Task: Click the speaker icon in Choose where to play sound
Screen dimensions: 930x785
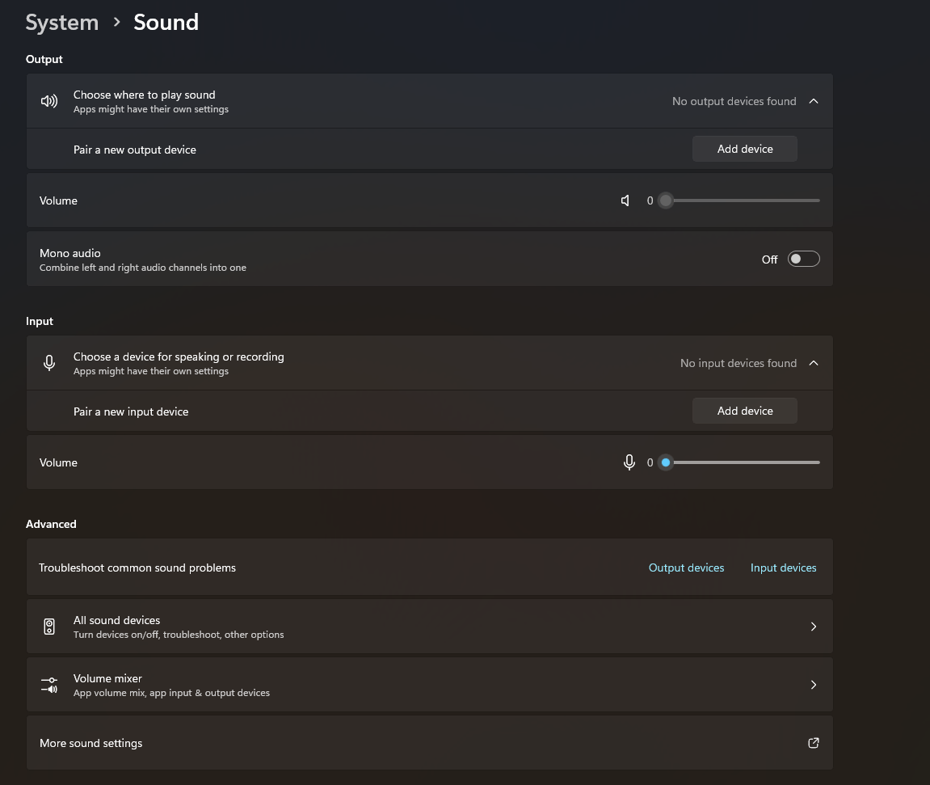Action: [x=49, y=100]
